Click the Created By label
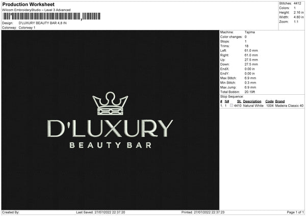 pos(11,212)
